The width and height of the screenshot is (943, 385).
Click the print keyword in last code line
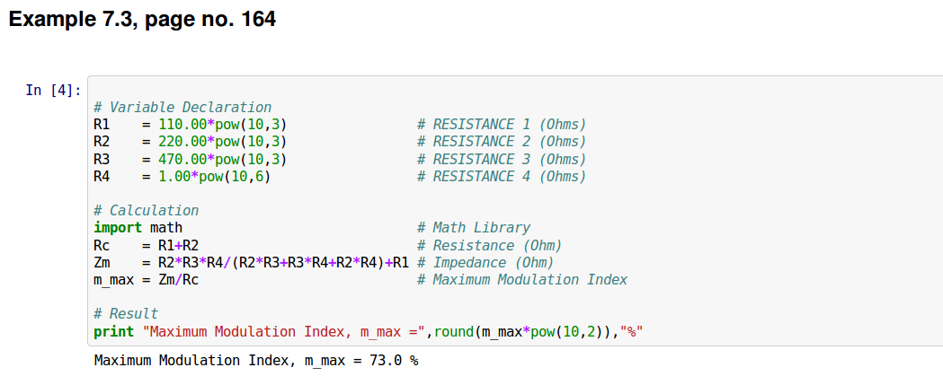pos(114,332)
